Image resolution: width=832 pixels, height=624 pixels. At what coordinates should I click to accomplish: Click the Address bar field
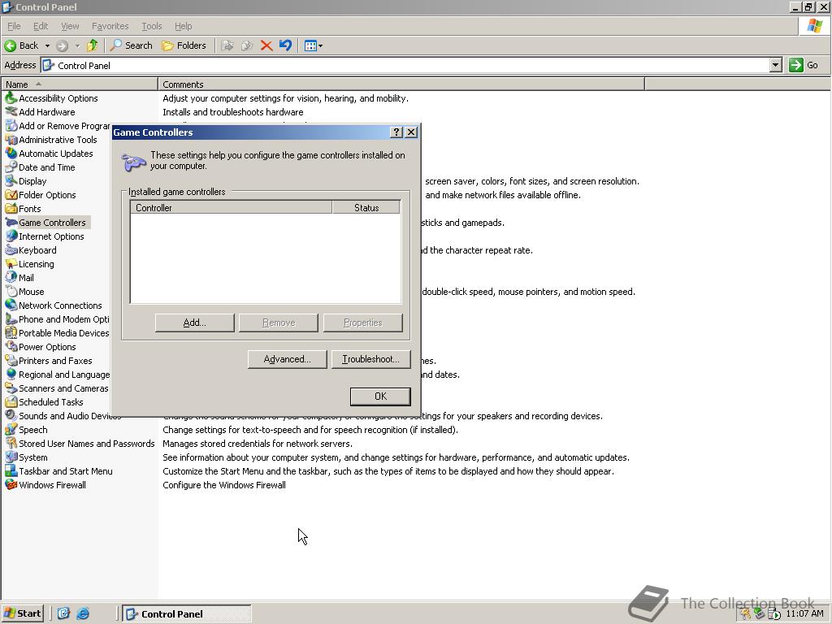coord(405,65)
